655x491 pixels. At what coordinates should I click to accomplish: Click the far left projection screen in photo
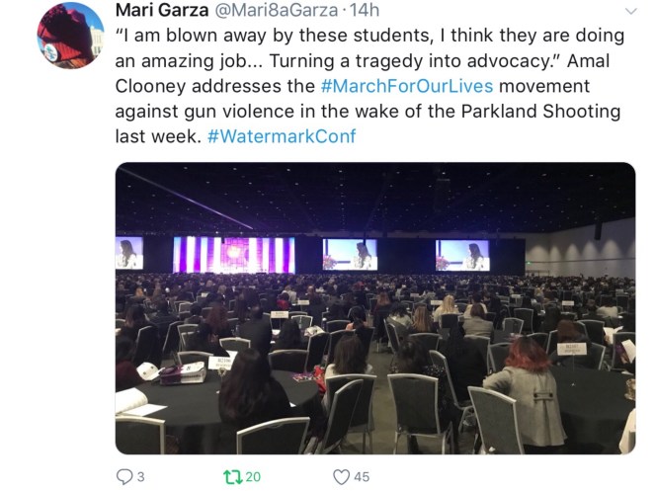[129, 253]
